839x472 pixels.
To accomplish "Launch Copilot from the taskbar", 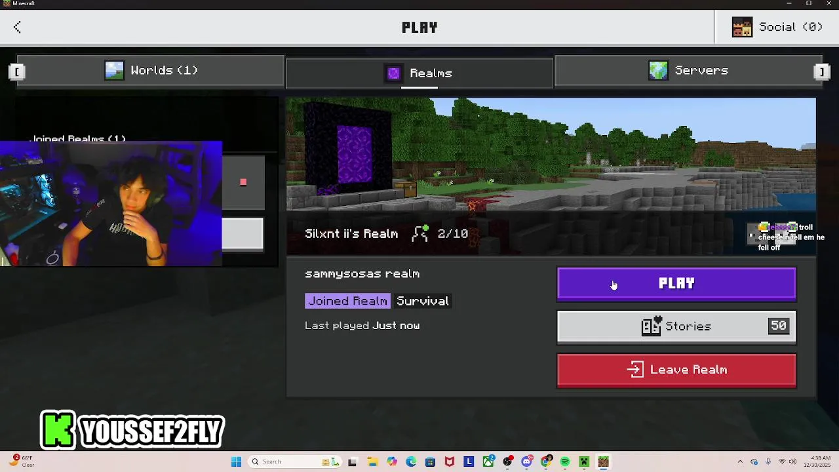I will [392, 462].
